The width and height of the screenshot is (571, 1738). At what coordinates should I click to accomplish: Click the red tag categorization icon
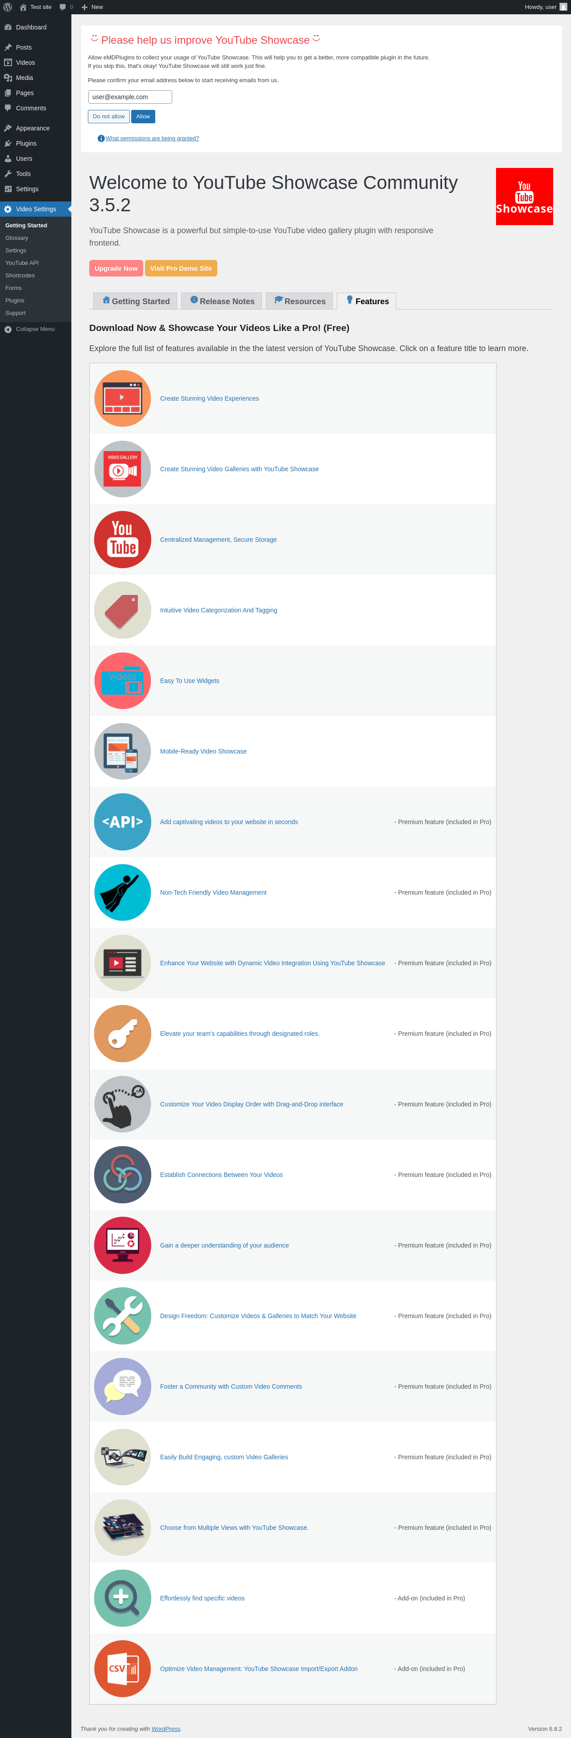click(x=123, y=610)
